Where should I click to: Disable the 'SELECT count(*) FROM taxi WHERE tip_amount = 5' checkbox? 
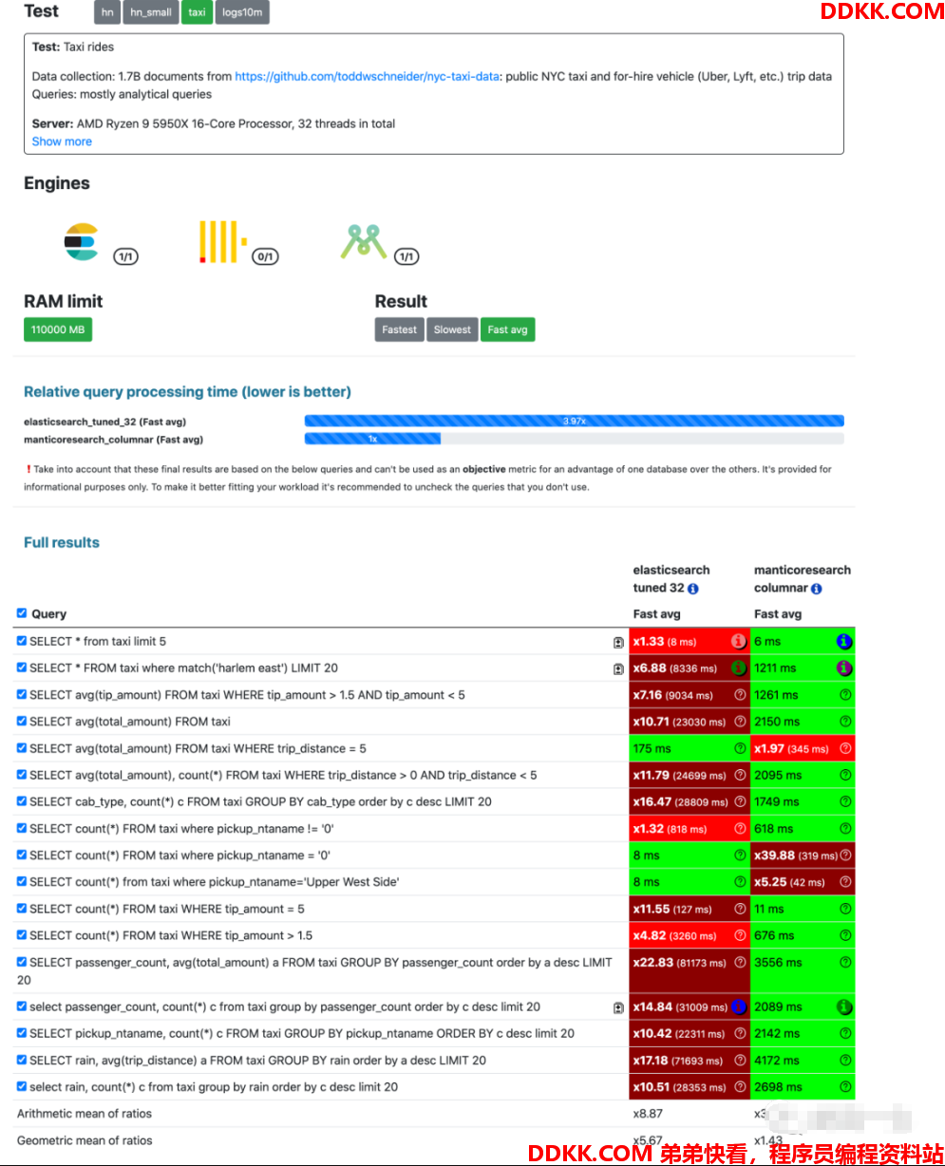pyautogui.click(x=21, y=909)
